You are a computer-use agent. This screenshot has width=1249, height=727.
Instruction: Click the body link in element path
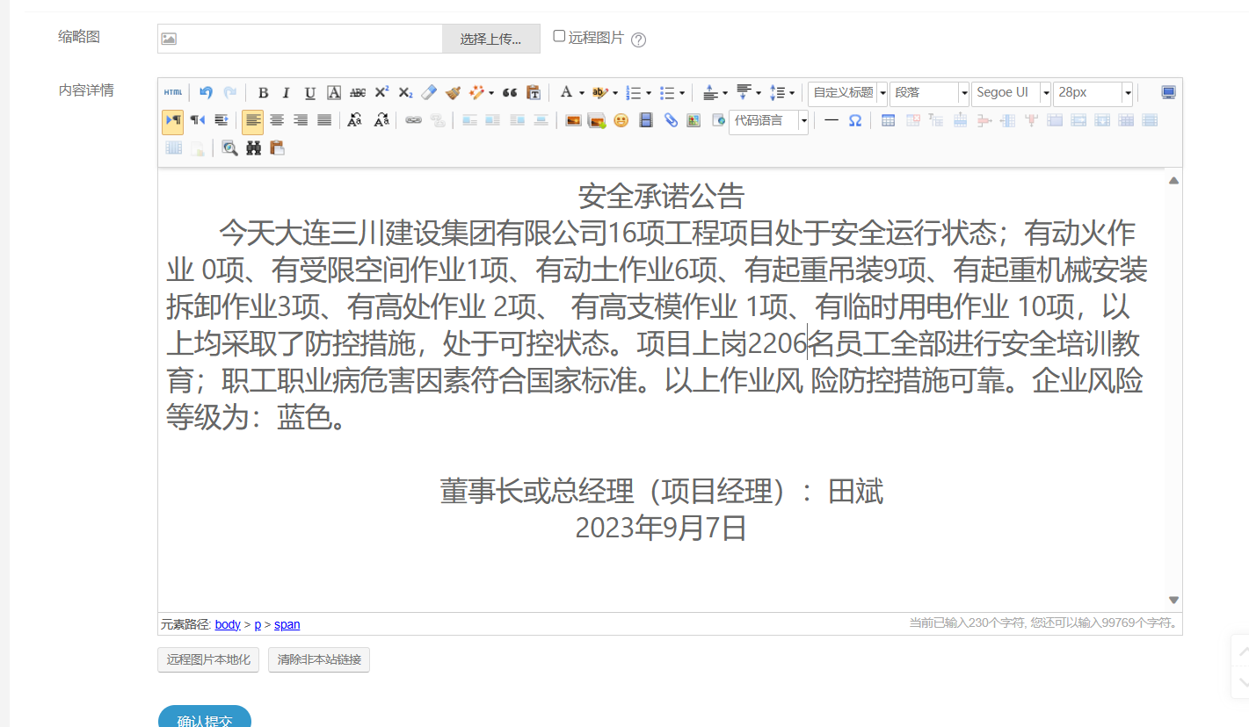[228, 624]
